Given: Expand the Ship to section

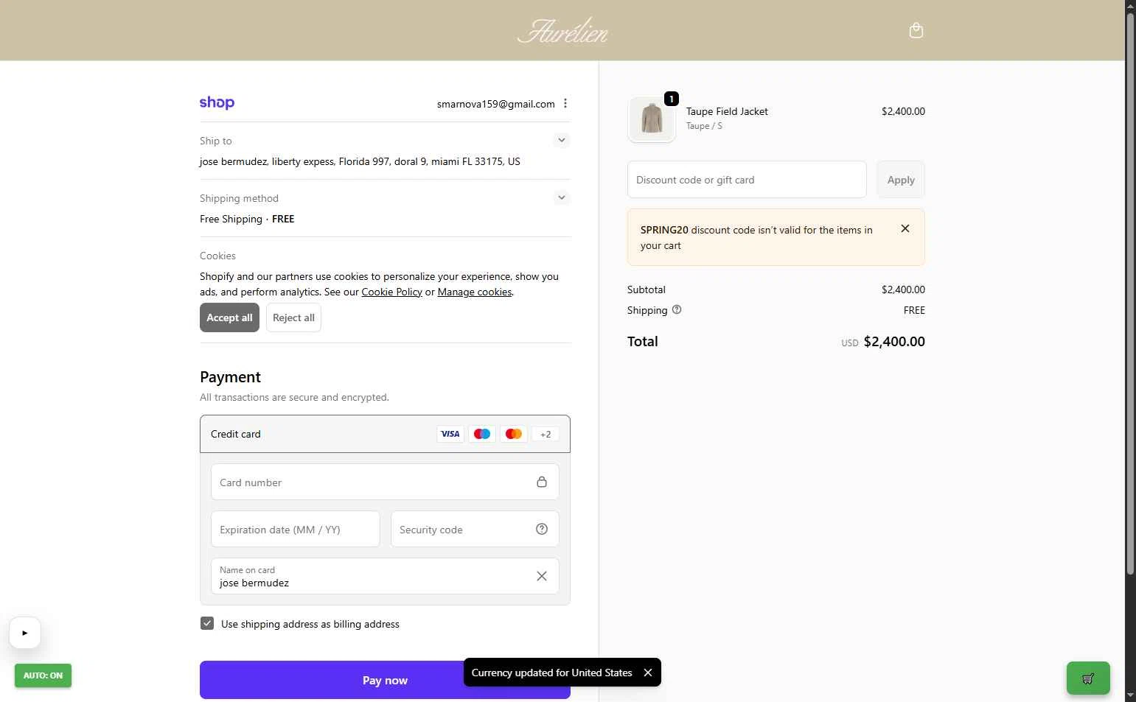Looking at the screenshot, I should click(562, 140).
